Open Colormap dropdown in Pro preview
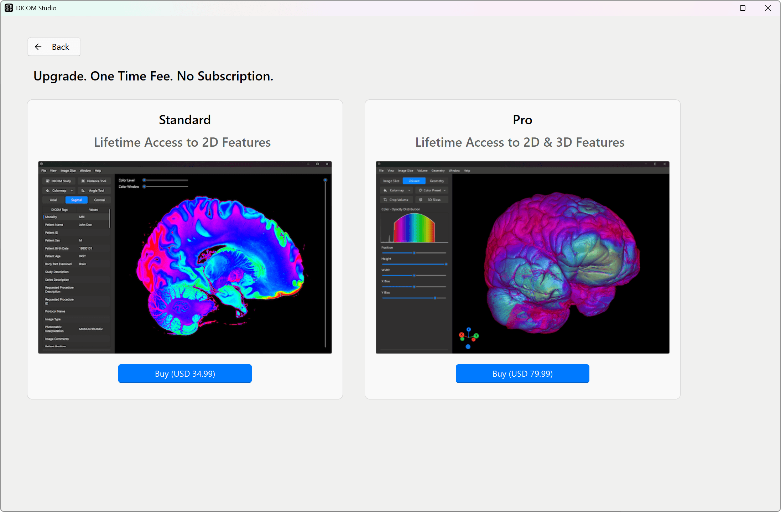The height and width of the screenshot is (512, 781). point(396,190)
